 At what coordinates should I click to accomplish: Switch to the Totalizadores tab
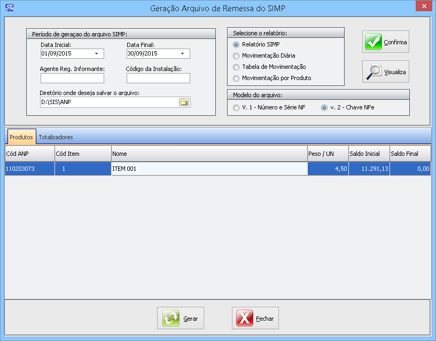coord(56,137)
